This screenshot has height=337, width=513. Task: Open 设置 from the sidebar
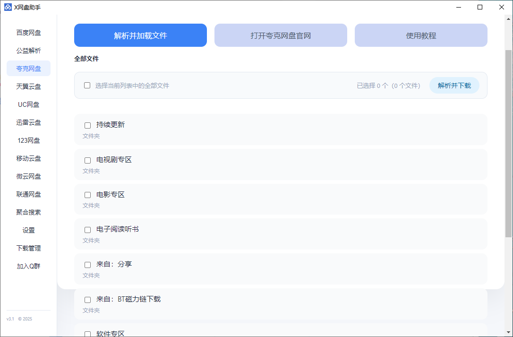(28, 230)
